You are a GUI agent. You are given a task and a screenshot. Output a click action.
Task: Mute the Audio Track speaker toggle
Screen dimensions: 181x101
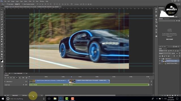[x=23, y=85]
